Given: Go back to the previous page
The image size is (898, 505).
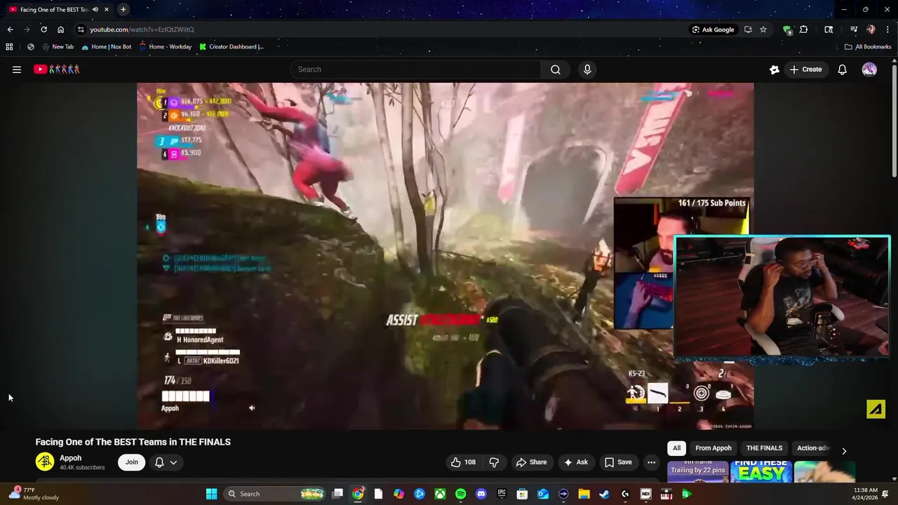Looking at the screenshot, I should pos(10,29).
